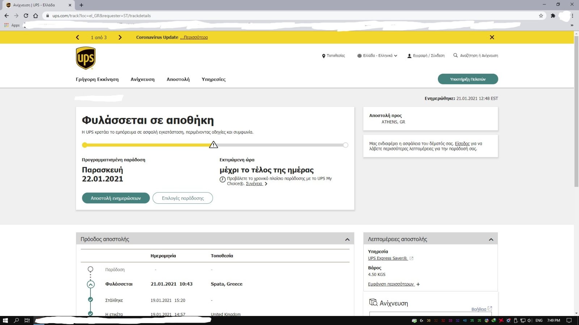Image resolution: width=579 pixels, height=325 pixels.
Task: Click the warning triangle on progress bar
Action: 214,144
